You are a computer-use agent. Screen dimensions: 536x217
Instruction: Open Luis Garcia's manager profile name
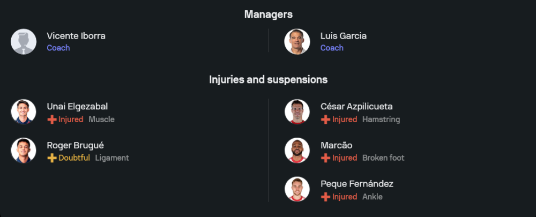[344, 36]
